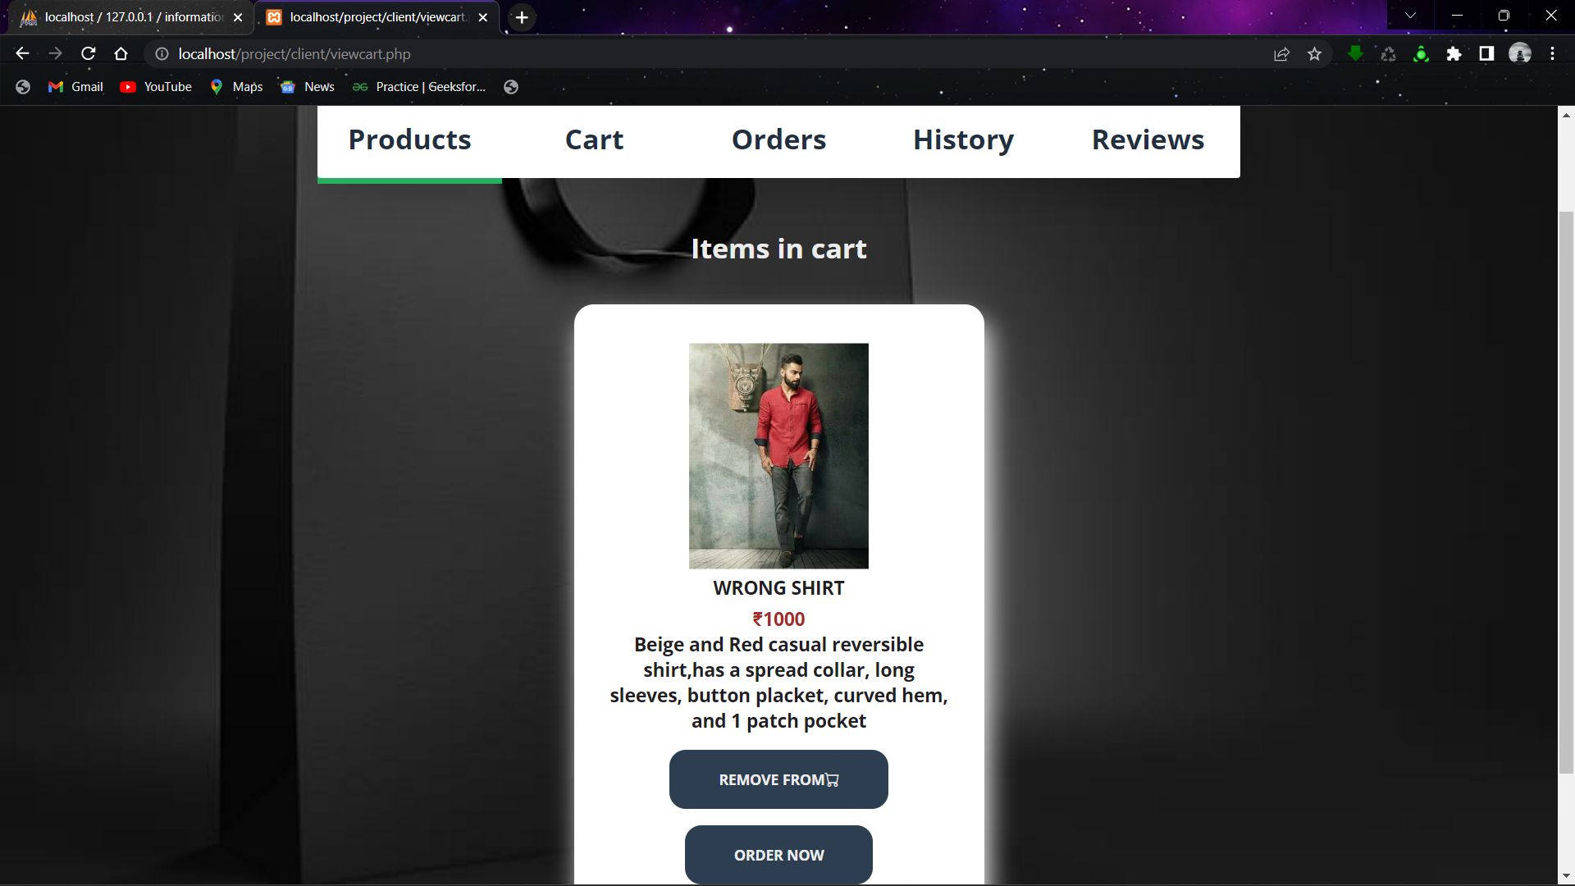Open the browser profile avatar

1521,53
